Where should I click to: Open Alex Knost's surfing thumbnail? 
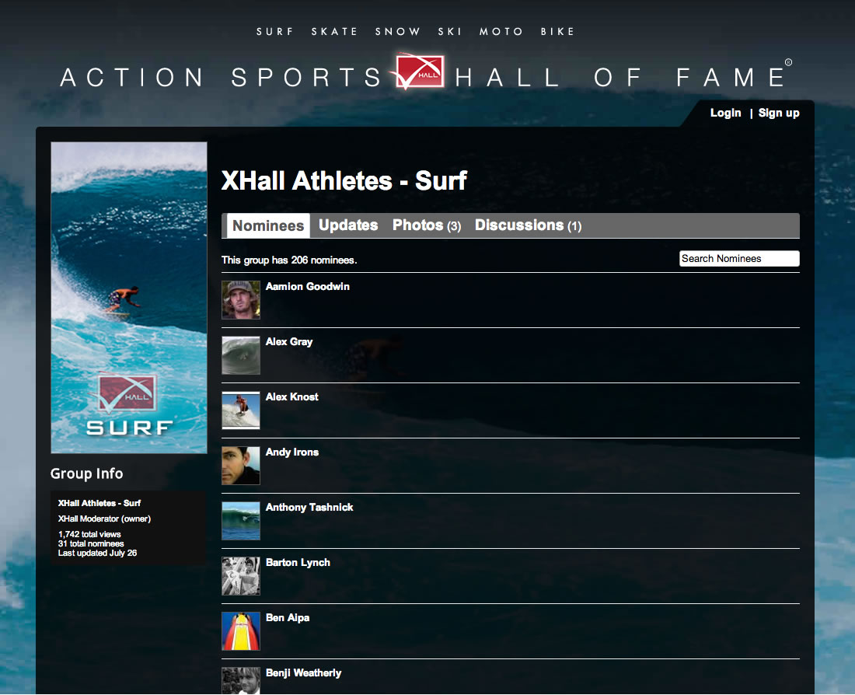tap(240, 410)
